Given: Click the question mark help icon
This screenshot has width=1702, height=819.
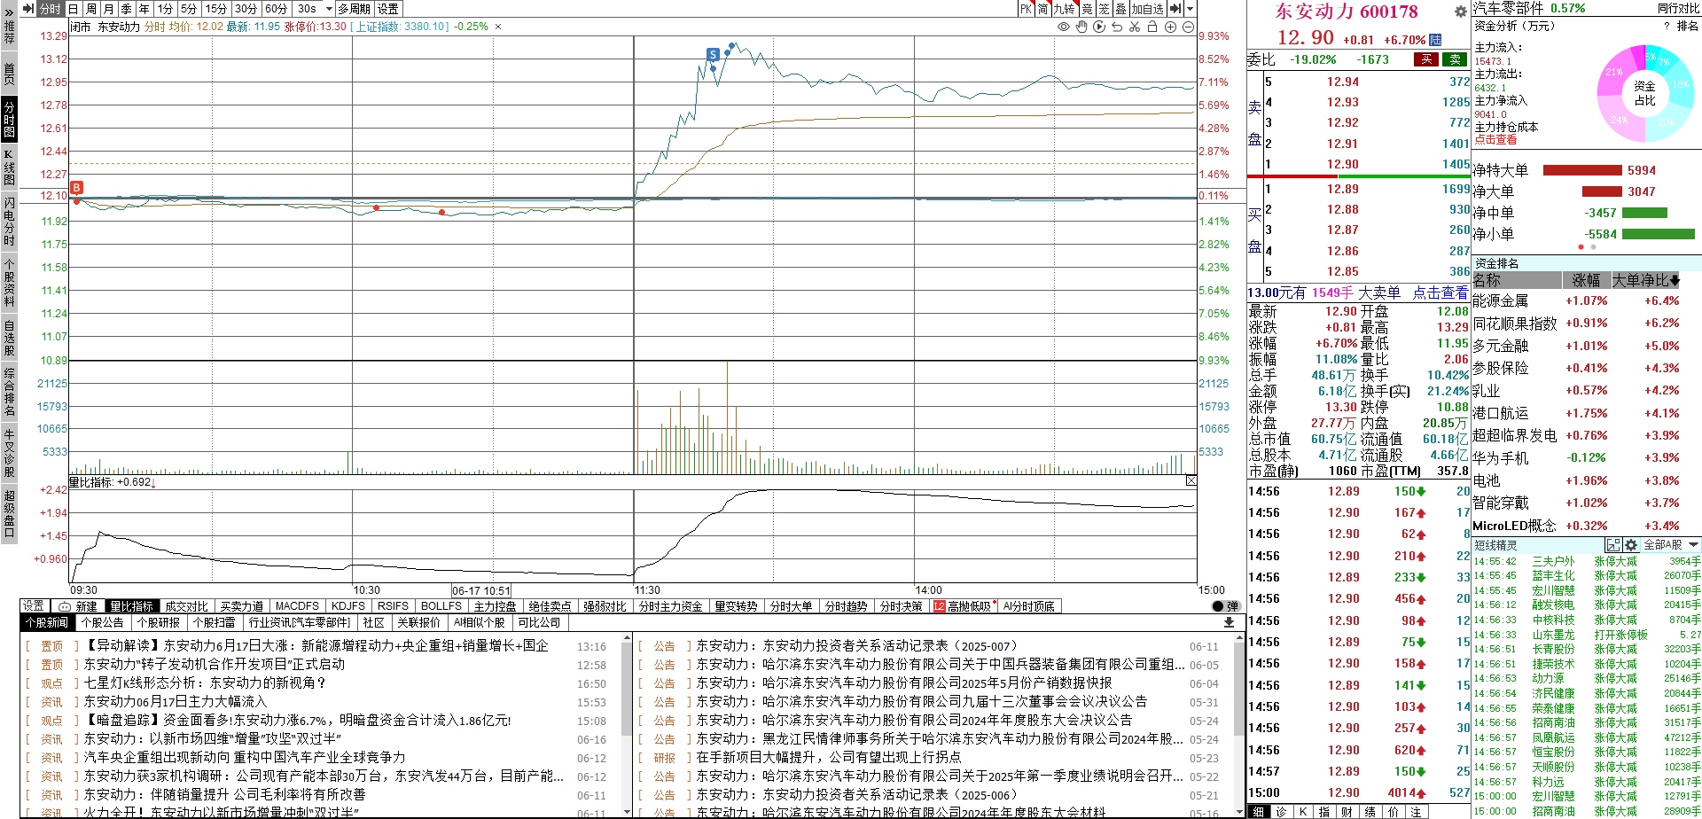Looking at the screenshot, I should [x=1667, y=27].
